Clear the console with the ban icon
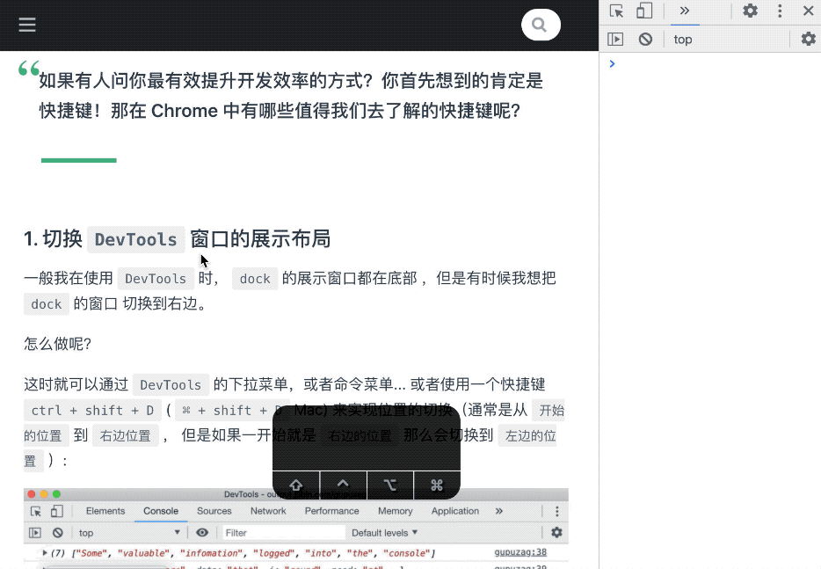Viewport: 821px width, 569px height. coord(645,39)
